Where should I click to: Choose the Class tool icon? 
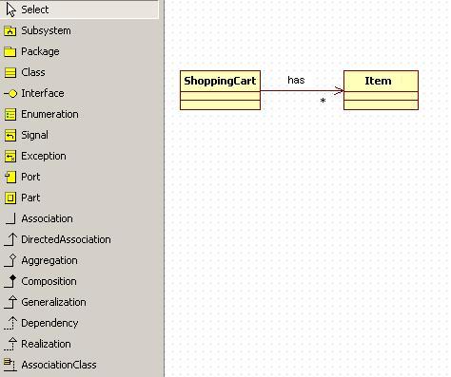click(10, 72)
